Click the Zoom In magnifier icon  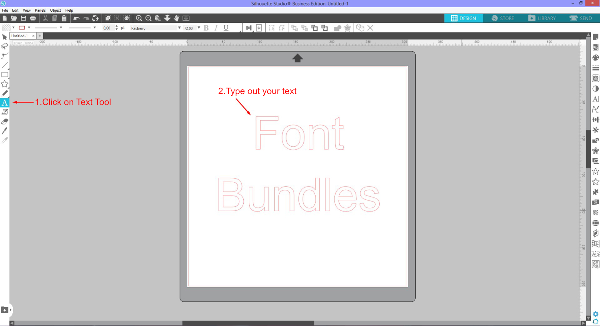[x=139, y=18]
